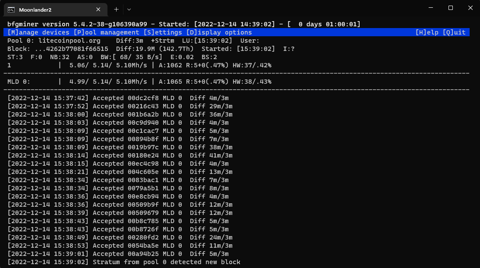This screenshot has height=268, width=480.
Task: Click log line with share 00c1cac7
Action: [118, 131]
